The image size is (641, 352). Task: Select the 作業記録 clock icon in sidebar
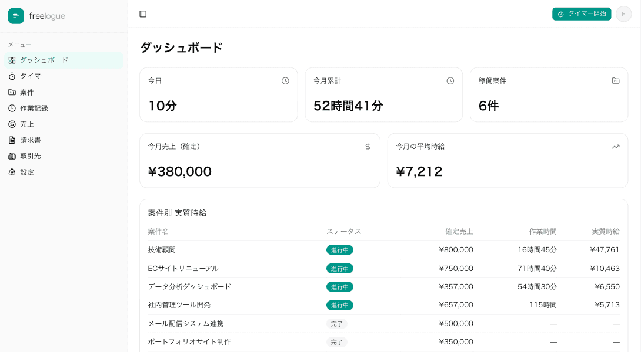tap(11, 108)
